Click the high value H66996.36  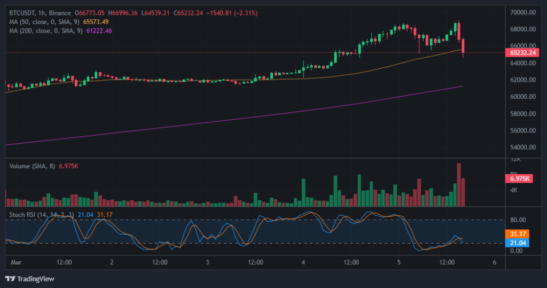click(122, 13)
